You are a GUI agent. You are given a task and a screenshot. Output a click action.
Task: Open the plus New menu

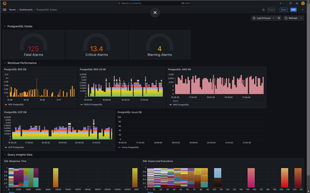[x=282, y=3]
